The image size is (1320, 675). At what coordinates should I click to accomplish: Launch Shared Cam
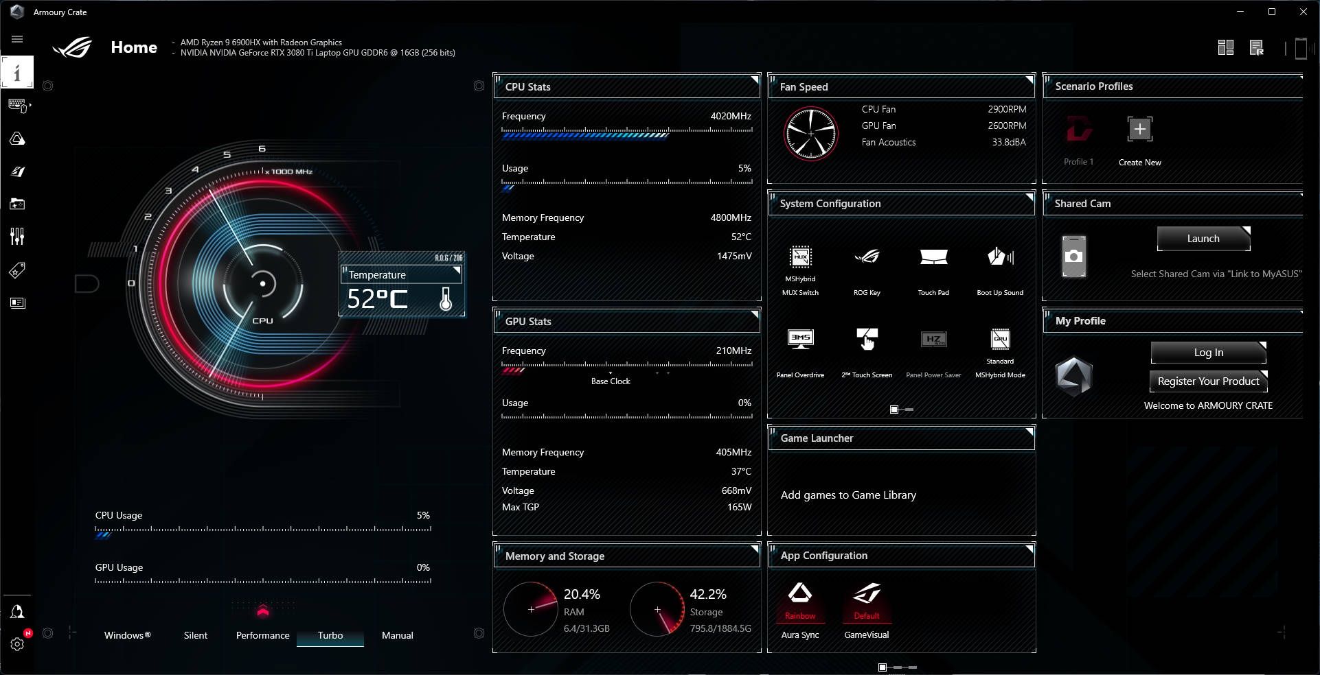click(1203, 239)
